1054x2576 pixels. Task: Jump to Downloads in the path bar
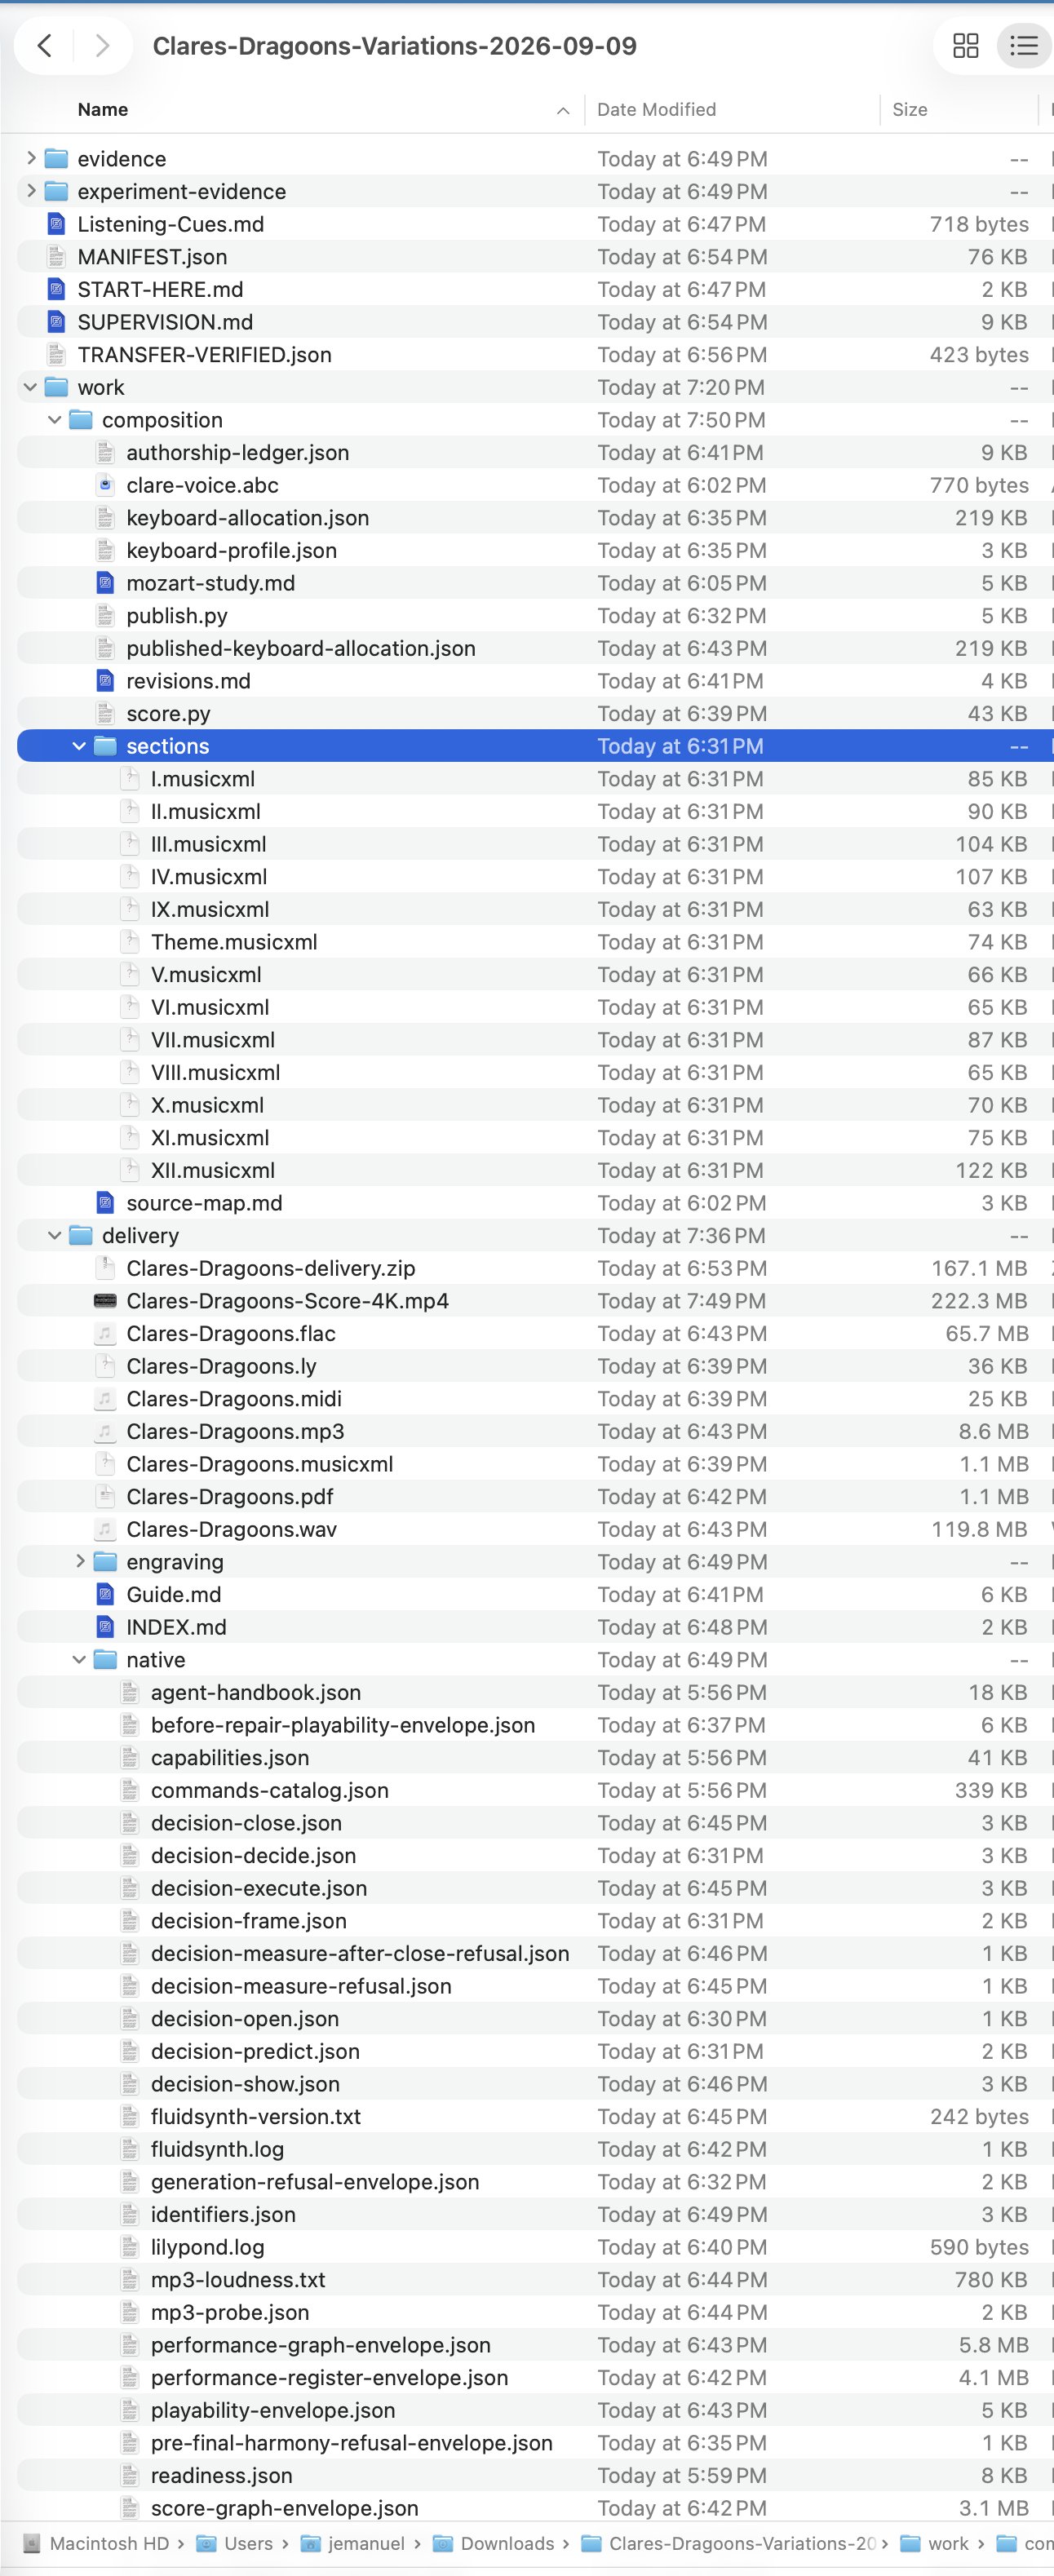click(x=493, y=2543)
